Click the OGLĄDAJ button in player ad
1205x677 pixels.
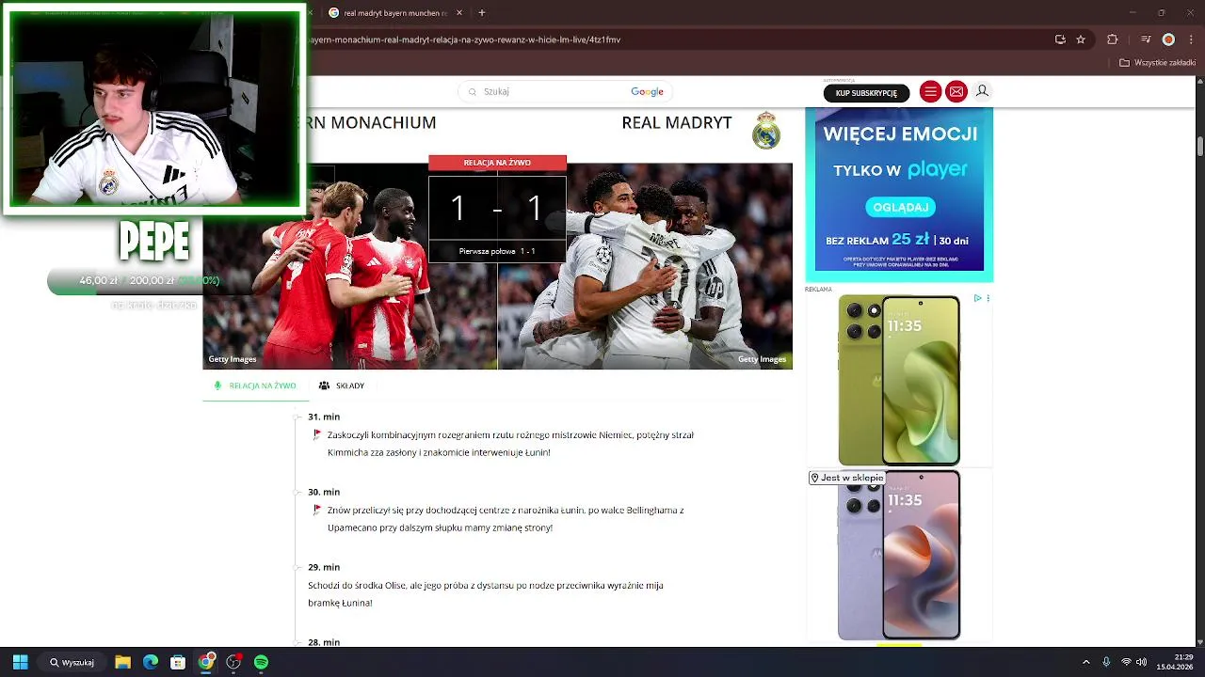pos(900,207)
